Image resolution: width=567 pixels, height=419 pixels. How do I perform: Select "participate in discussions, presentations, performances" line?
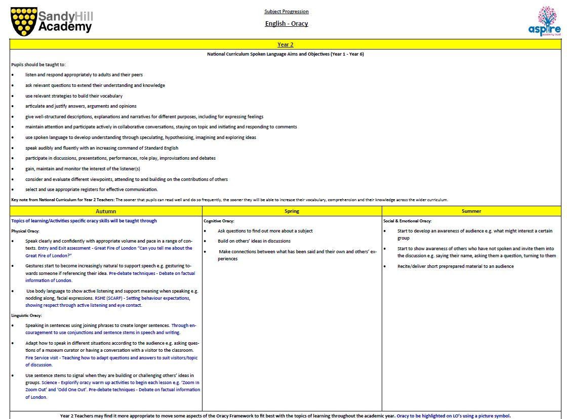pos(120,158)
